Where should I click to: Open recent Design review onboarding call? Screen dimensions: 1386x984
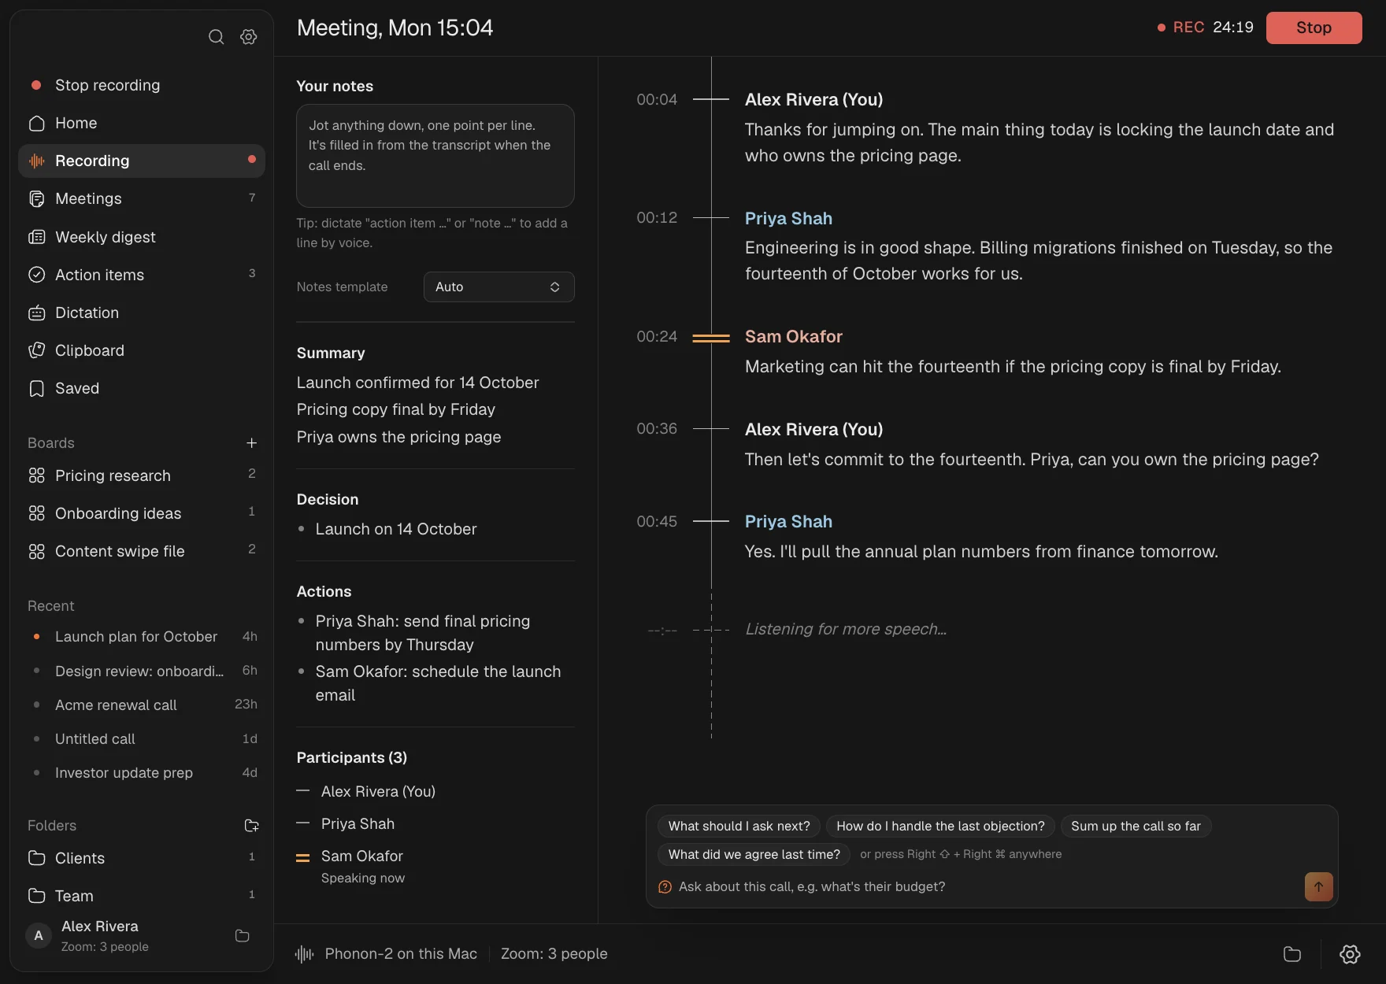click(142, 671)
